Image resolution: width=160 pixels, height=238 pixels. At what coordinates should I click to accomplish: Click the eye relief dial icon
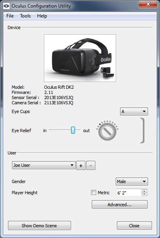(x=107, y=131)
